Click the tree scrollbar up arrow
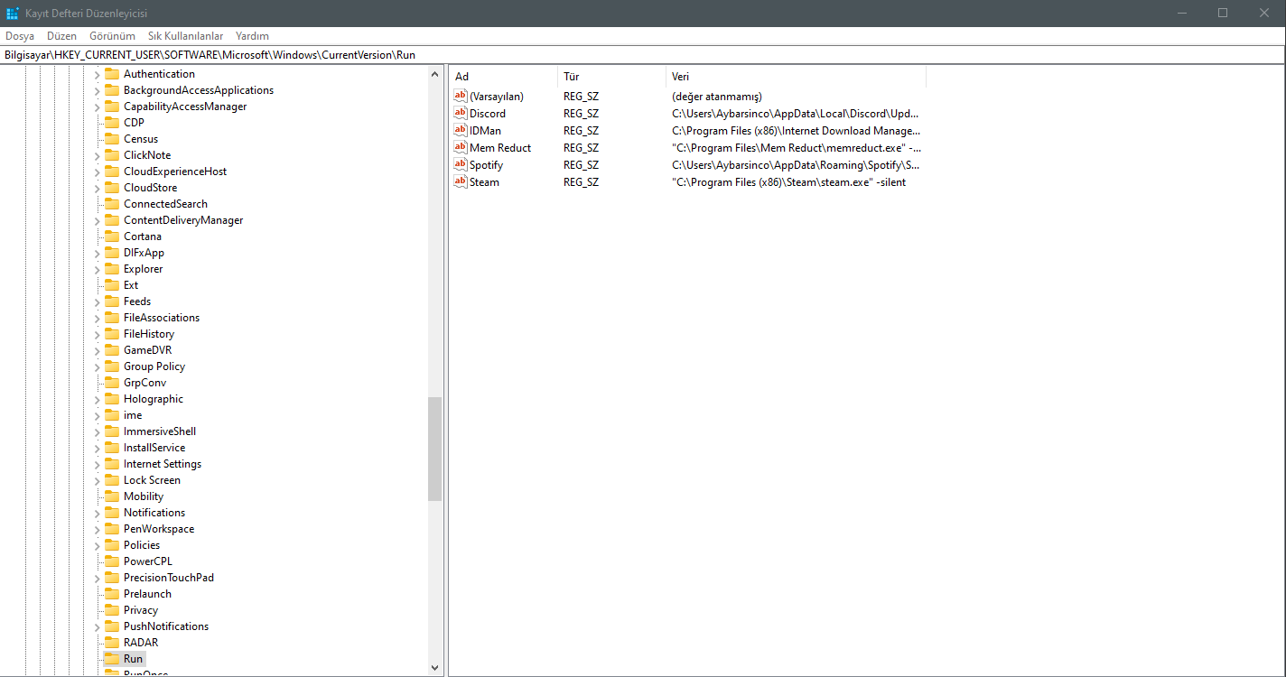 [435, 74]
